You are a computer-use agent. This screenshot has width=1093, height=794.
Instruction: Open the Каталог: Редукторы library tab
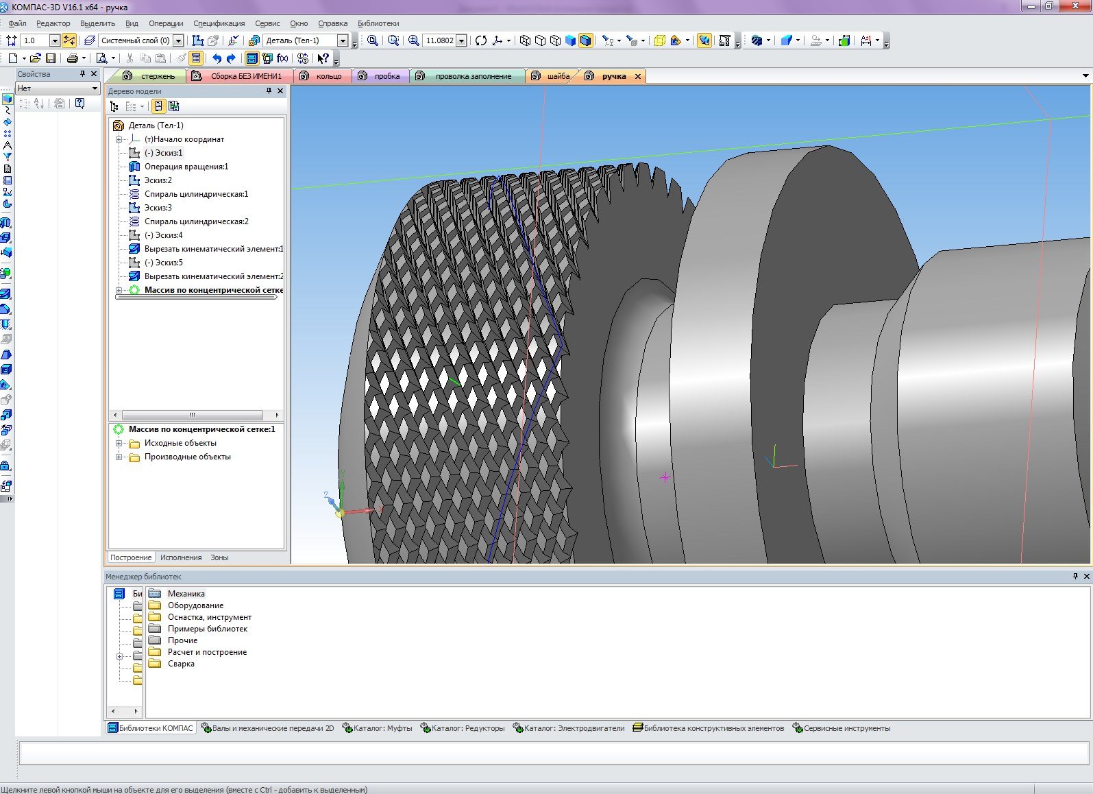tap(467, 728)
